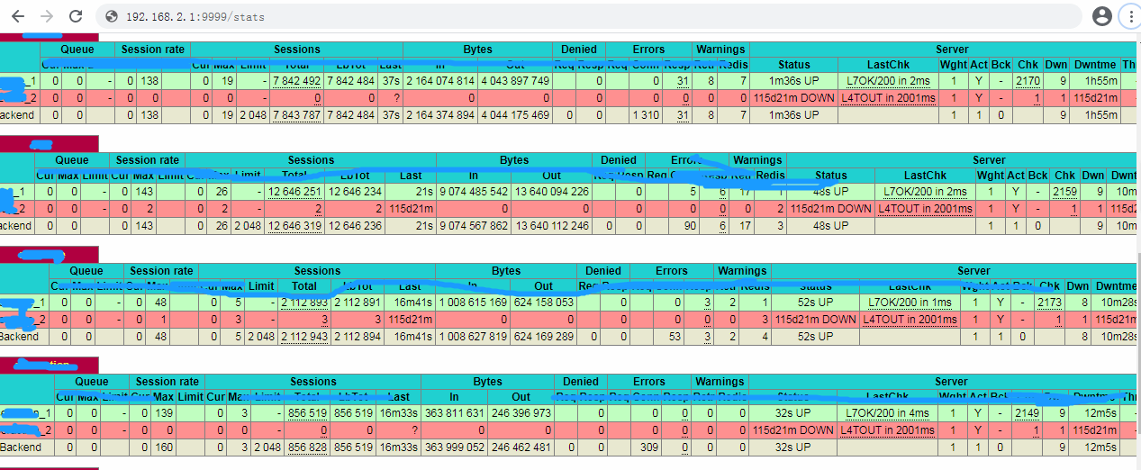Click backend sessions total 12 646 319

point(294,226)
